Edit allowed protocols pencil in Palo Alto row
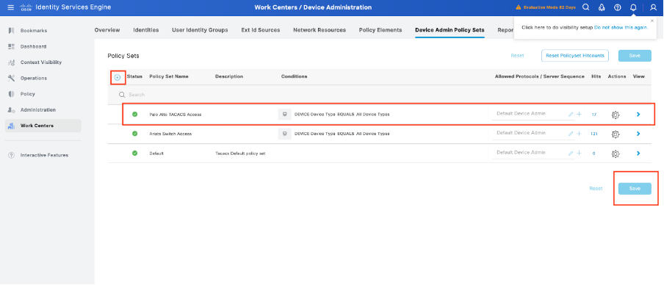The width and height of the screenshot is (664, 285). pos(571,115)
